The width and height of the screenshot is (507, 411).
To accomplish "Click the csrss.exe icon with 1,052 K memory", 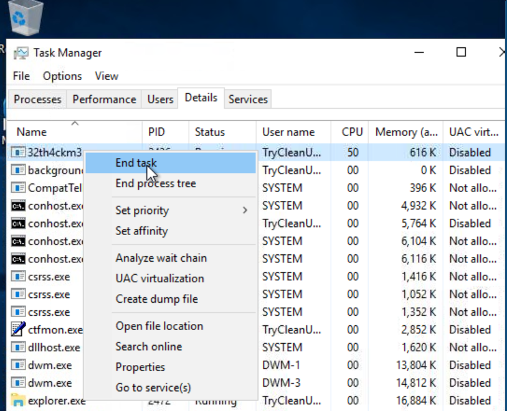I will (x=18, y=294).
